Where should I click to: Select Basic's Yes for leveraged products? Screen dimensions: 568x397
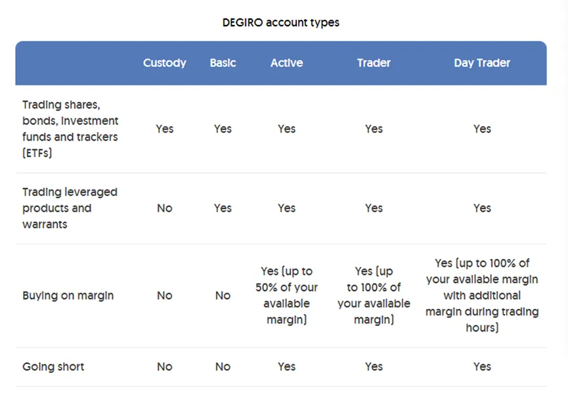[223, 208]
